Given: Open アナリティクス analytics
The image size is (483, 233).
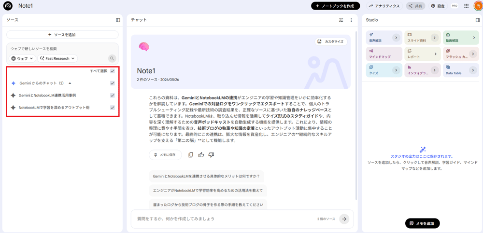Looking at the screenshot, I should pos(384,6).
